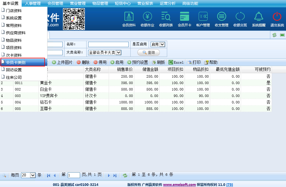Open the 收银列表 cashier list icon
The height and width of the screenshot is (187, 286).
166,19
